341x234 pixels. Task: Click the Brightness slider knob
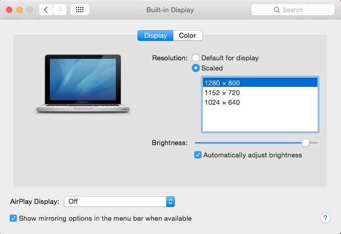coord(305,143)
